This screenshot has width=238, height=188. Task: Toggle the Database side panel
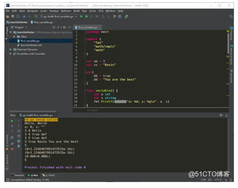[x=231, y=34]
